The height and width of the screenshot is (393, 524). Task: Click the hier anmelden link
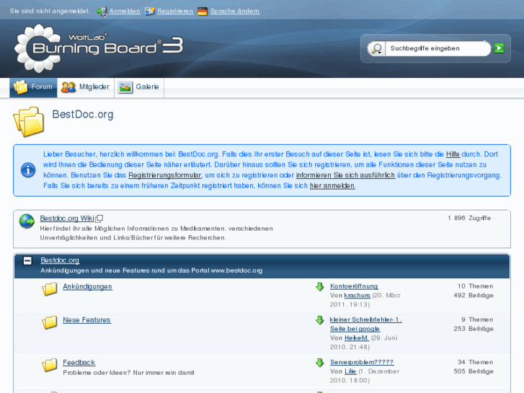(332, 185)
